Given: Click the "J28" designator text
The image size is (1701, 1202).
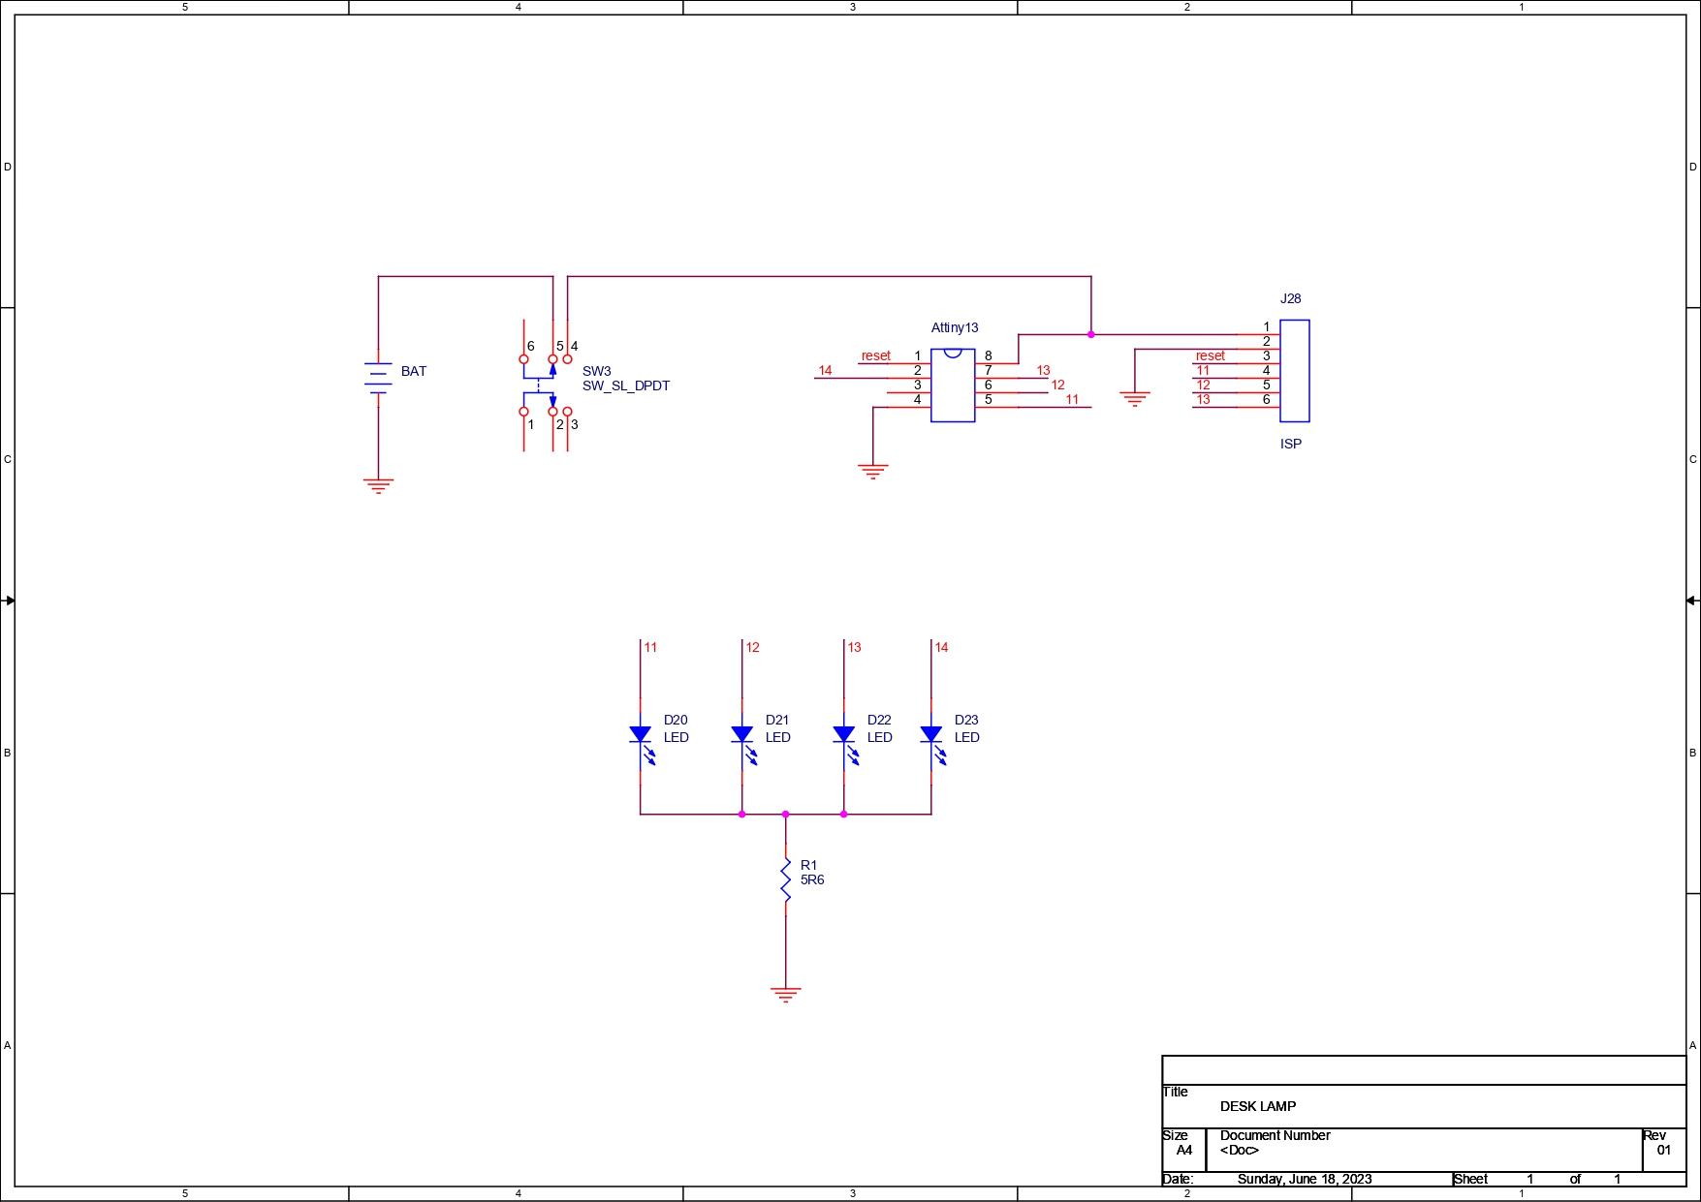Looking at the screenshot, I should click(1291, 298).
